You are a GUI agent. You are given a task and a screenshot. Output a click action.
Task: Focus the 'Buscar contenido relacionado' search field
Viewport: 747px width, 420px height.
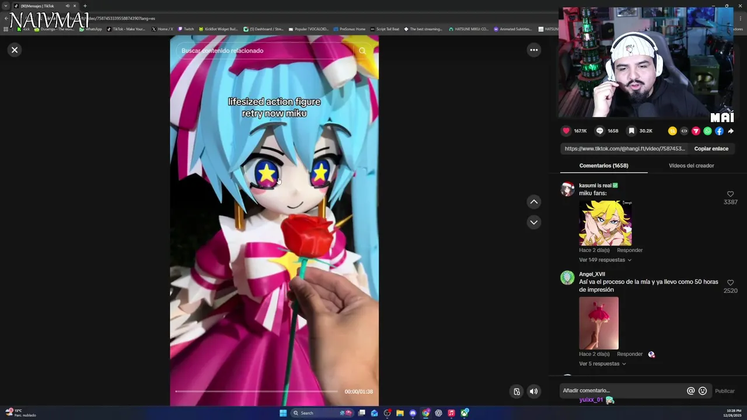(x=266, y=51)
